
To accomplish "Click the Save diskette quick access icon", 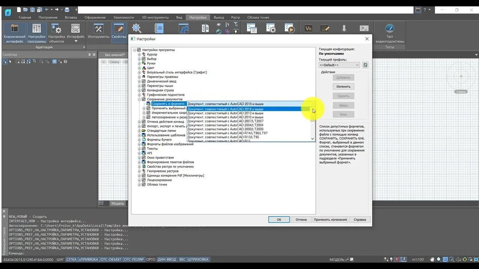I will 33,10.
